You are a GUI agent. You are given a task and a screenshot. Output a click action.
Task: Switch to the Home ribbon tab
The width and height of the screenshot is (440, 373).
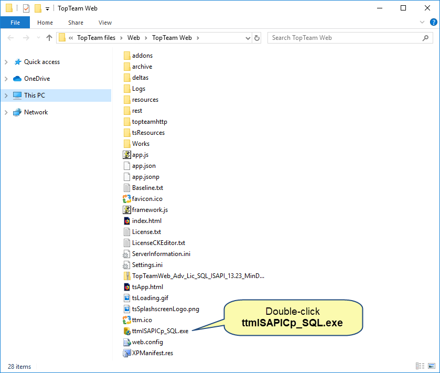(45, 23)
